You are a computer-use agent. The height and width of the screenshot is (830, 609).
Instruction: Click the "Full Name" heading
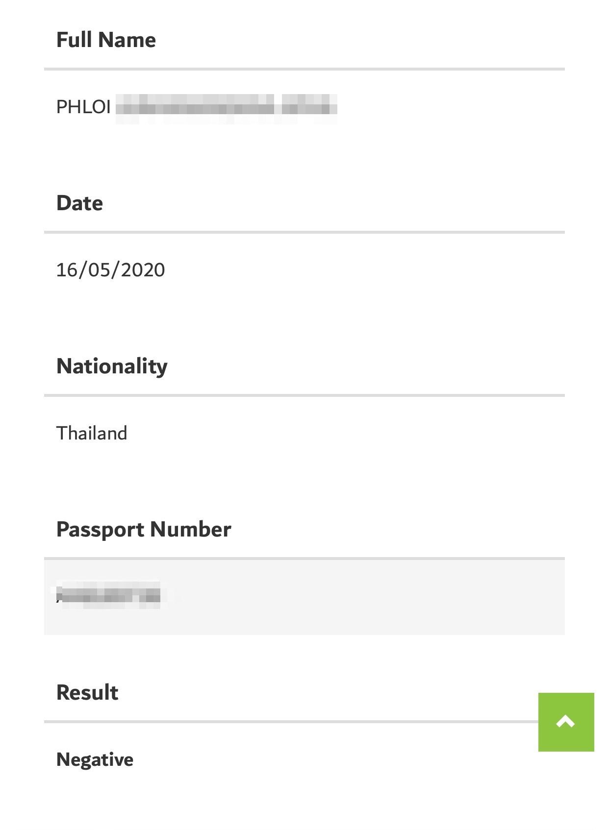click(106, 40)
